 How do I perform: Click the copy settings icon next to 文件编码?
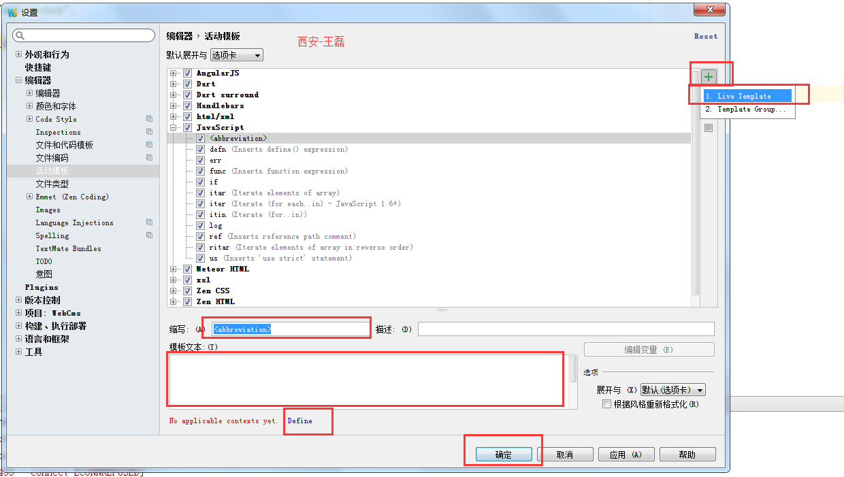[149, 158]
